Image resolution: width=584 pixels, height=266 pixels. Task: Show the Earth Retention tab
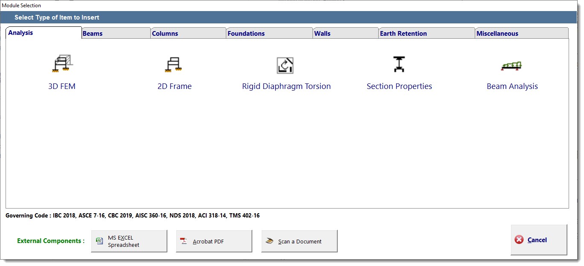[x=403, y=33]
